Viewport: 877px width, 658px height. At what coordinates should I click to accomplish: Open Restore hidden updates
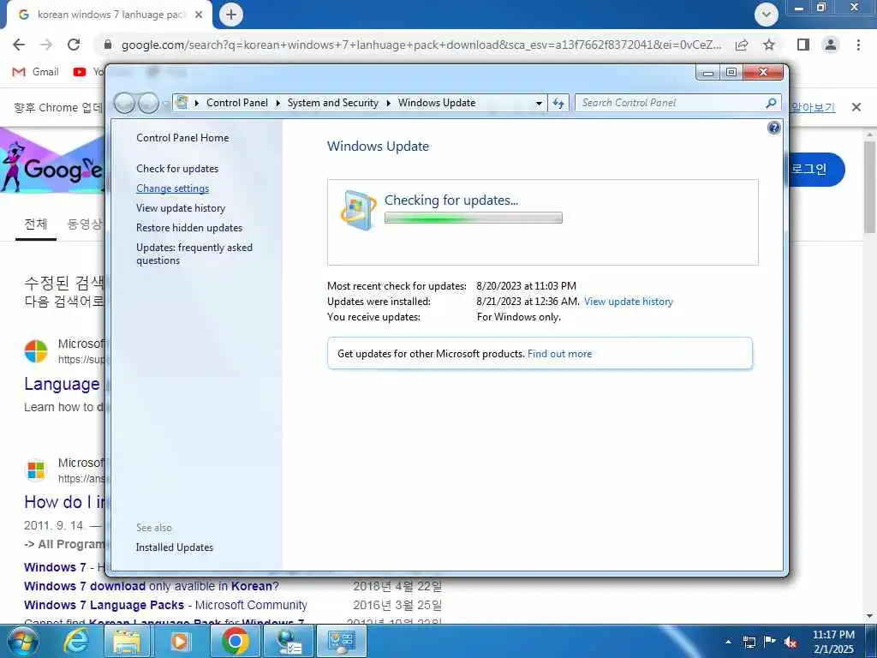click(189, 228)
